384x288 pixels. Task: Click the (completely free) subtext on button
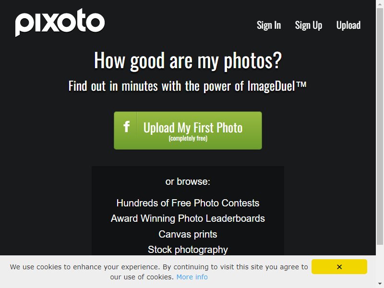tap(188, 138)
